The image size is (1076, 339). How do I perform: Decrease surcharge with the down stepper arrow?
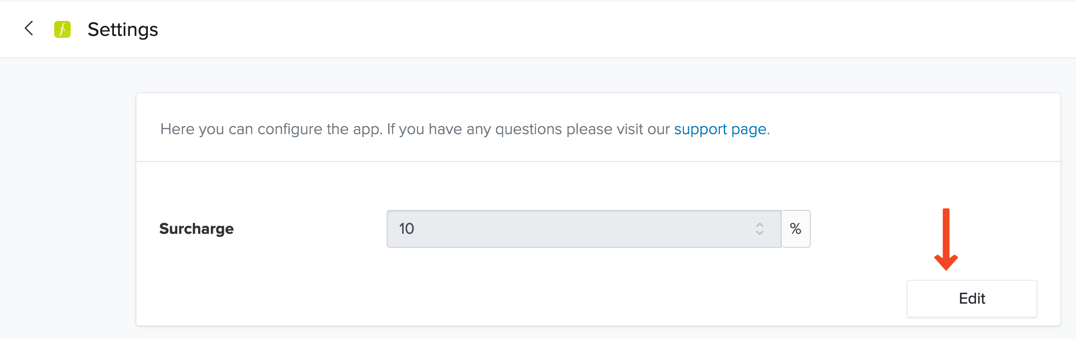(760, 233)
